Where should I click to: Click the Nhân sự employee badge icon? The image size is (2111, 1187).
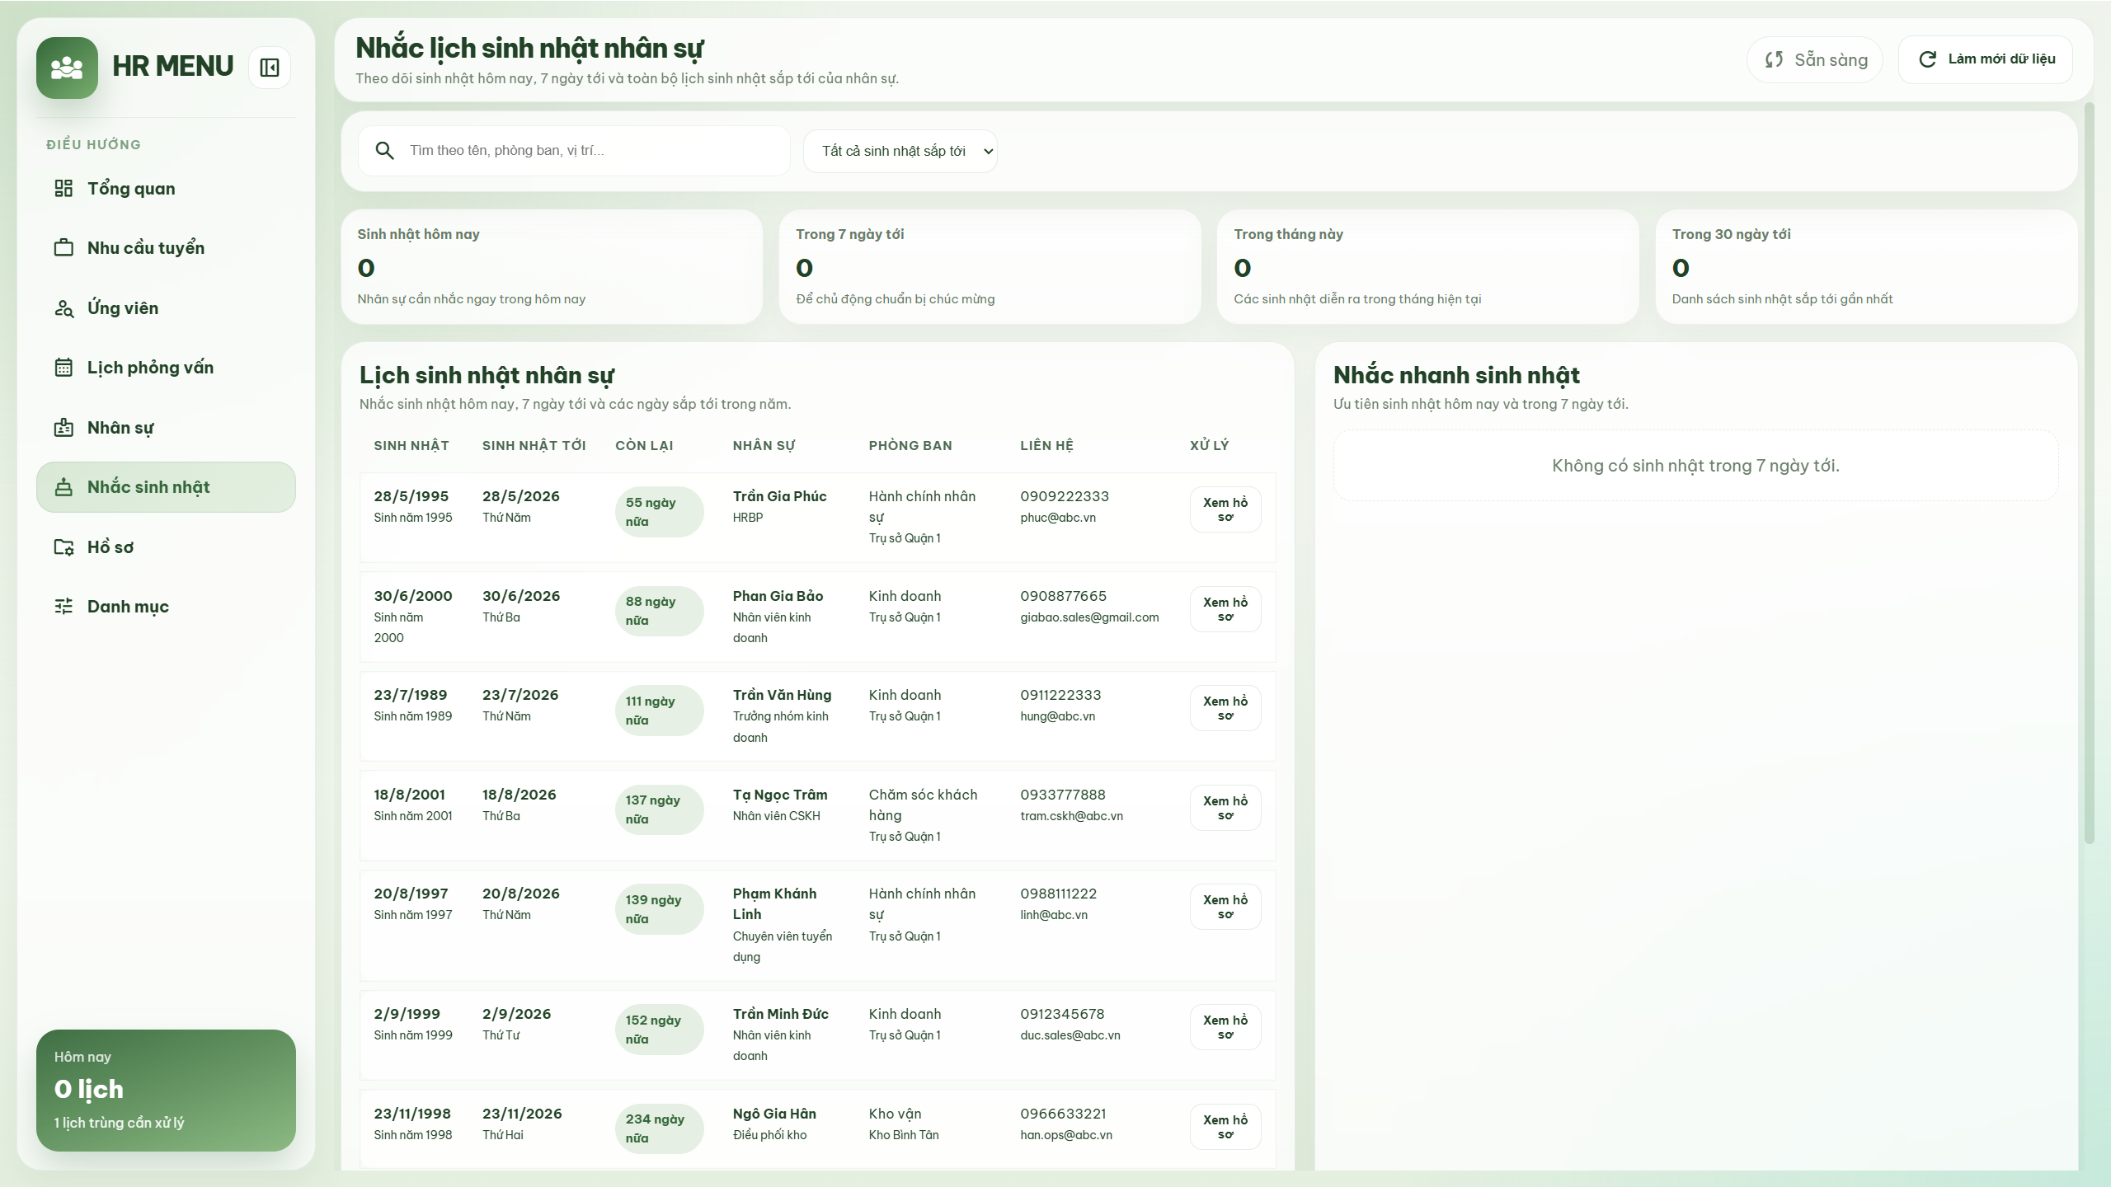[64, 427]
